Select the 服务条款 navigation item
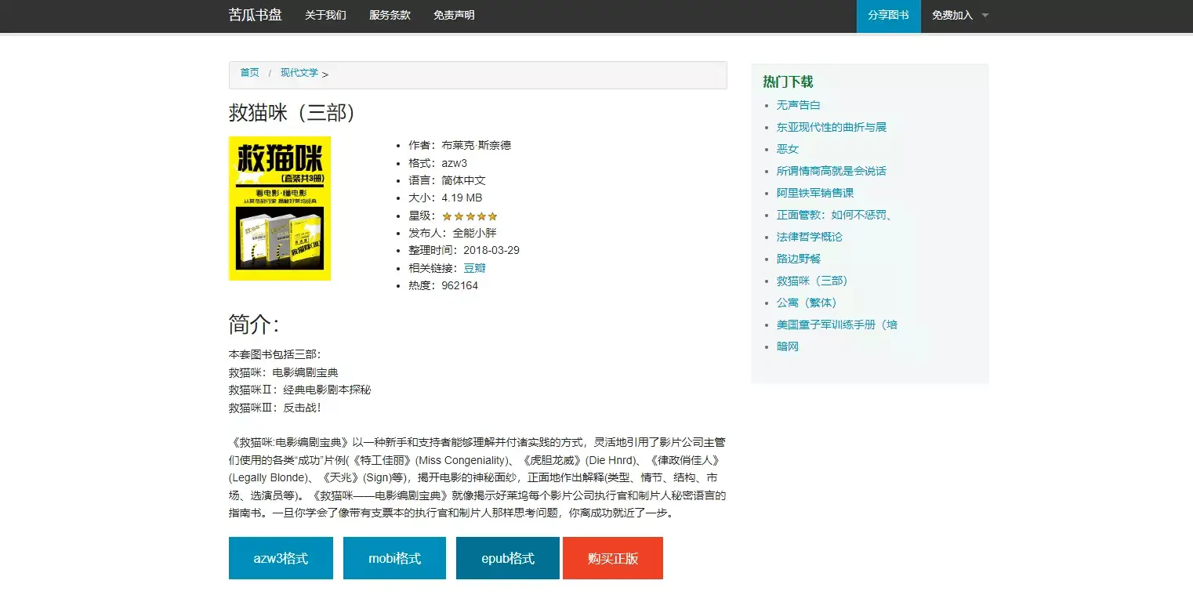Viewport: 1193px width, 602px height. 390,15
